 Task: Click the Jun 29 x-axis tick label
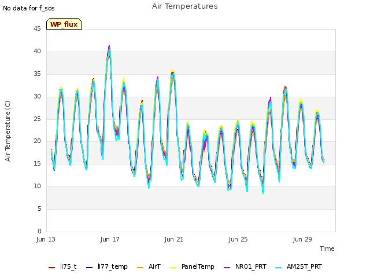[302, 239]
